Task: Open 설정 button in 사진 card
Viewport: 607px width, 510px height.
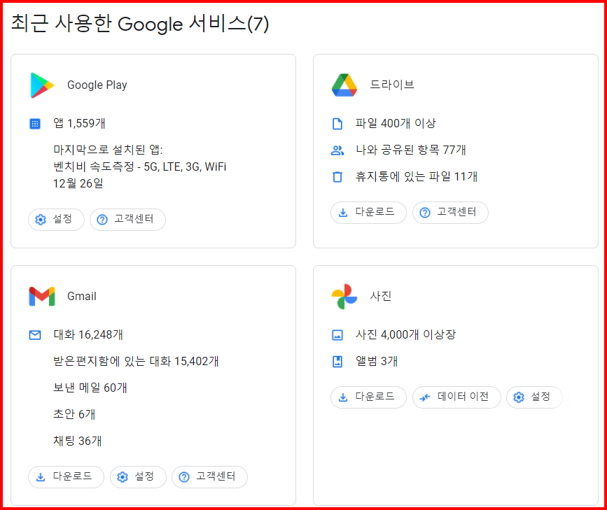Action: tap(534, 397)
